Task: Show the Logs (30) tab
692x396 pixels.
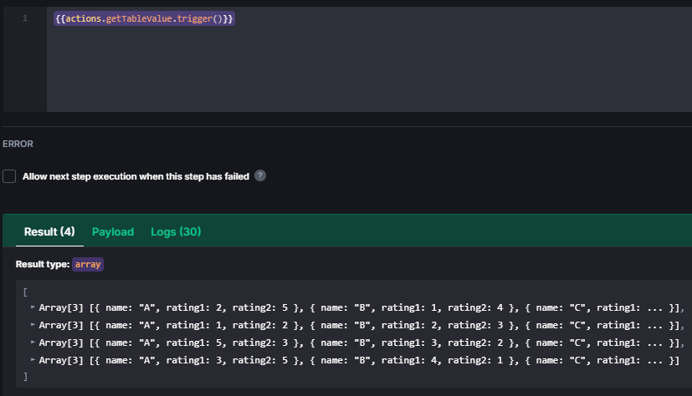Action: pyautogui.click(x=176, y=231)
